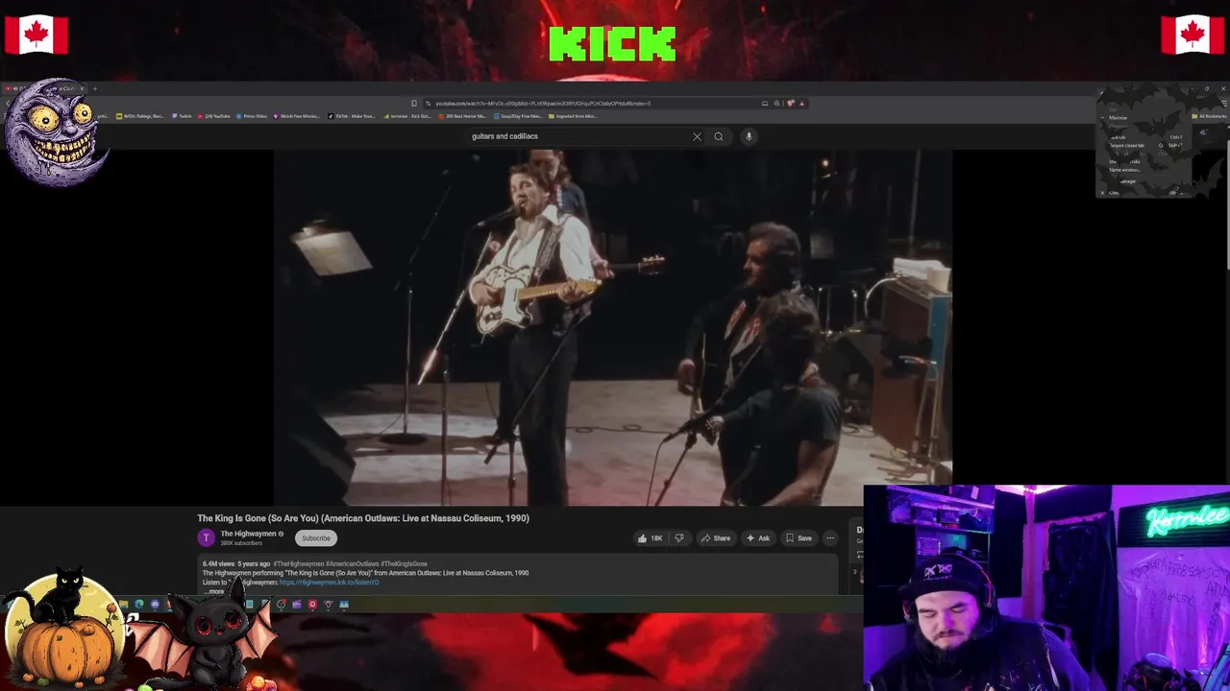Open the #TheKingIsGone hashtag

[405, 564]
